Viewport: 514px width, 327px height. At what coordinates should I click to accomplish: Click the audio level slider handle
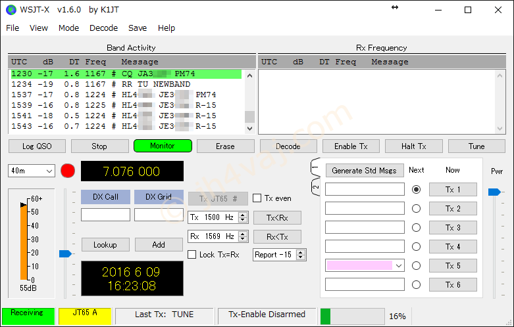[x=65, y=253]
